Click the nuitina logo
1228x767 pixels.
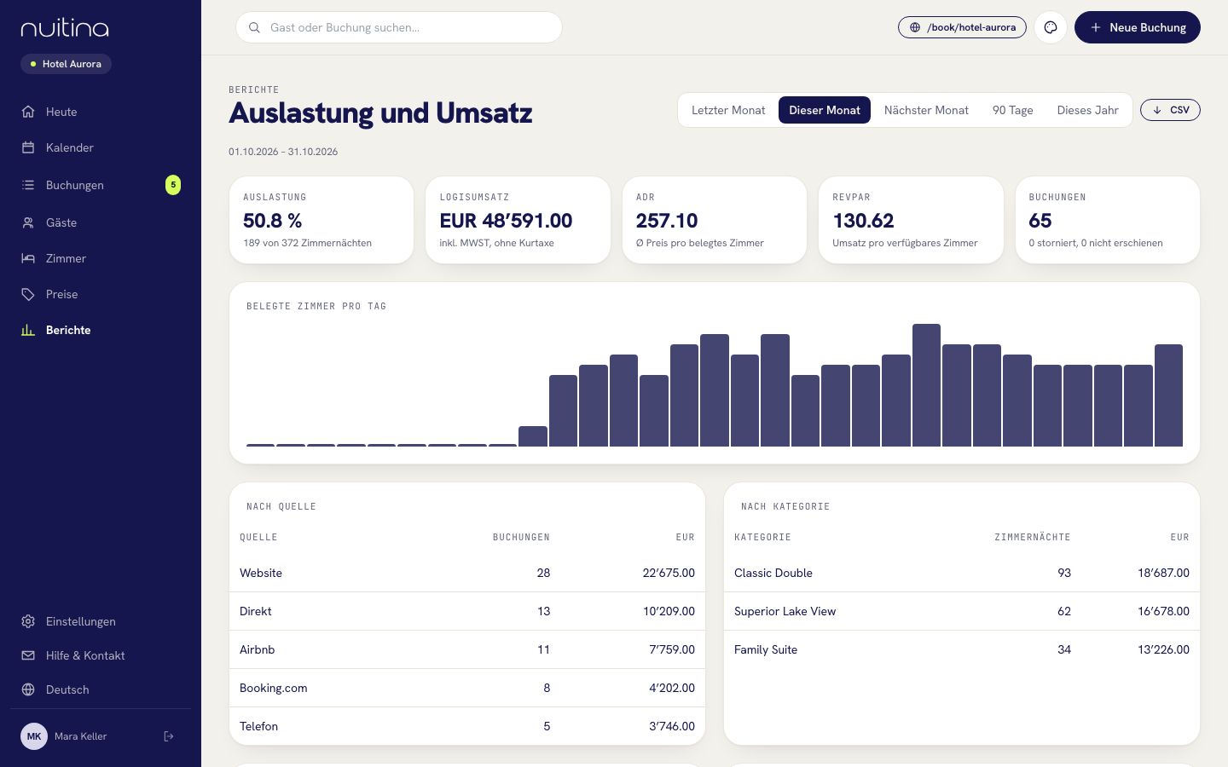(x=65, y=28)
